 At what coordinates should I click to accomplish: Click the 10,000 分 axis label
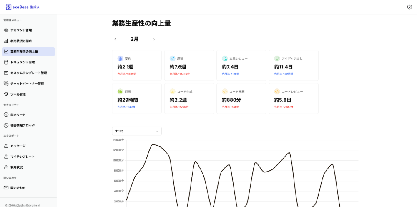pyautogui.click(x=118, y=160)
